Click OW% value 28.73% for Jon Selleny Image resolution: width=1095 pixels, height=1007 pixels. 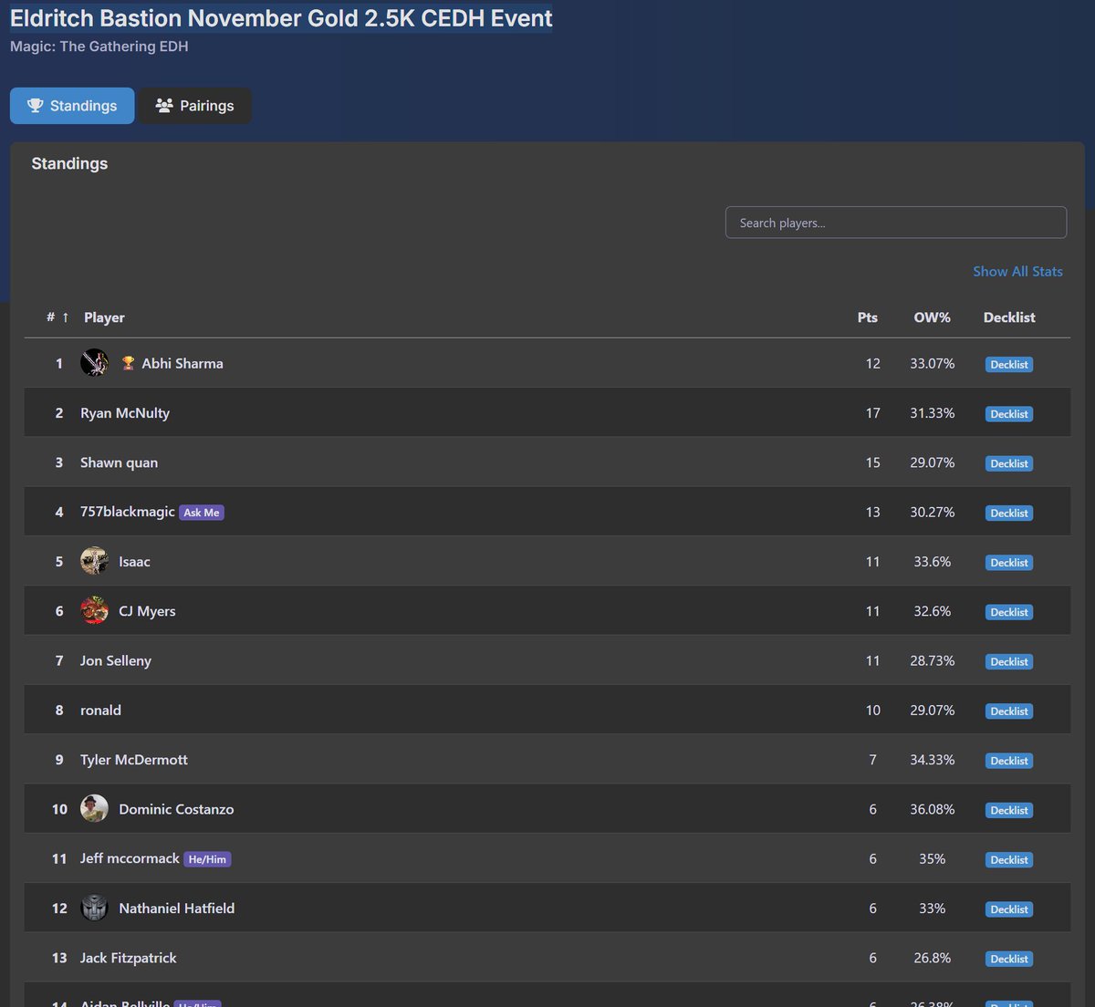933,660
